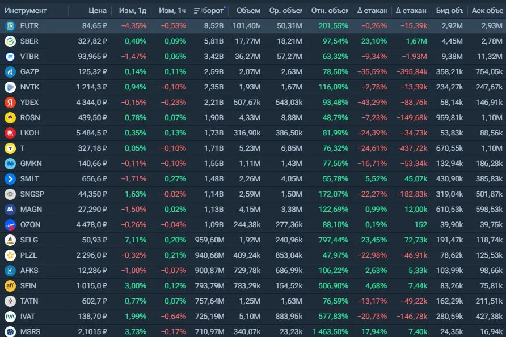
Task: Click EUTR turnover value 8,52B
Action: click(214, 26)
